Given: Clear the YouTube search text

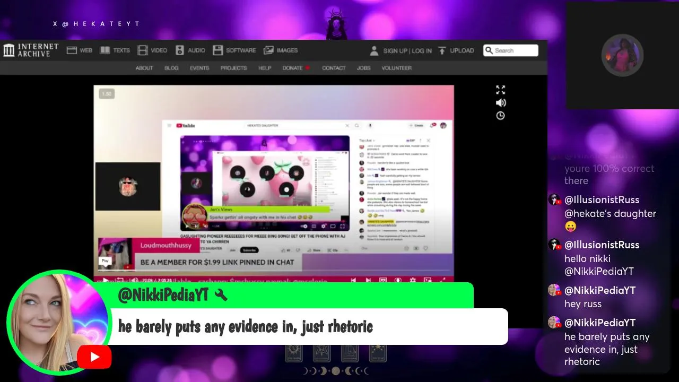Looking at the screenshot, I should [x=347, y=126].
